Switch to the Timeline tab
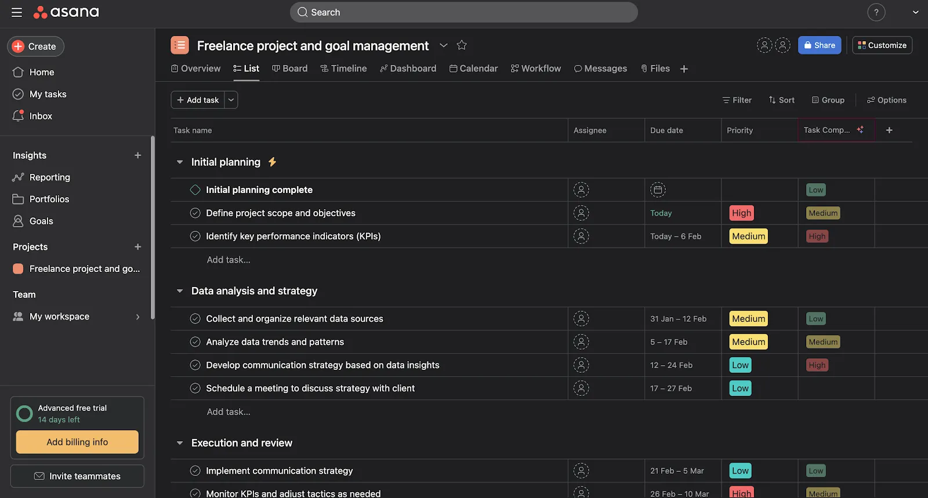This screenshot has height=498, width=928. [343, 68]
